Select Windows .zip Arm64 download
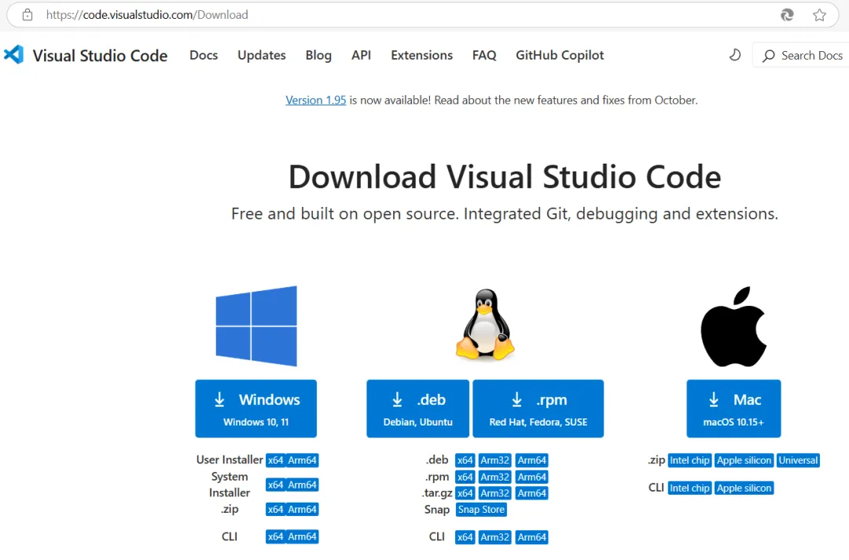 [x=302, y=509]
